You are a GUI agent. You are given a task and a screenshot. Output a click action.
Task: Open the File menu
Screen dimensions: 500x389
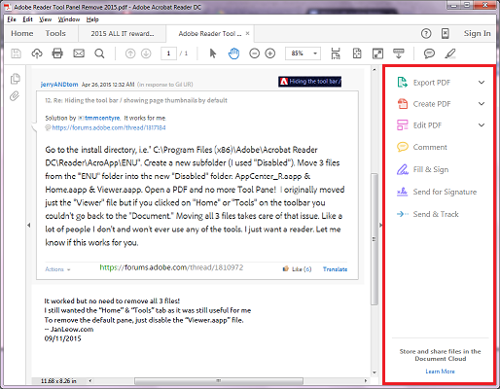12,19
